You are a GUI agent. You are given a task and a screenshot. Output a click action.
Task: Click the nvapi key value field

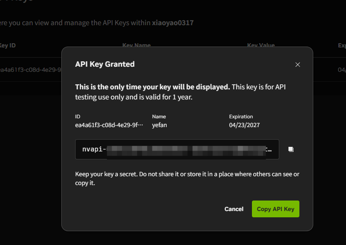[177, 149]
